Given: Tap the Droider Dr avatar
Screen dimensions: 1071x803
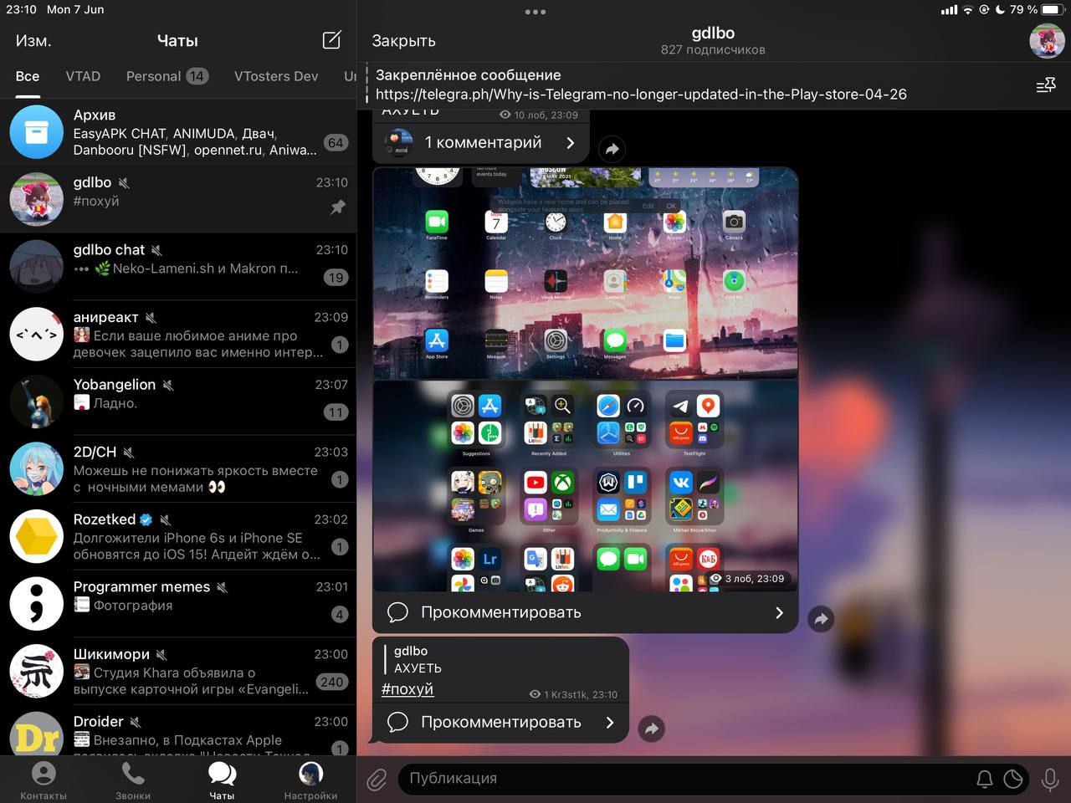Looking at the screenshot, I should pyautogui.click(x=36, y=734).
